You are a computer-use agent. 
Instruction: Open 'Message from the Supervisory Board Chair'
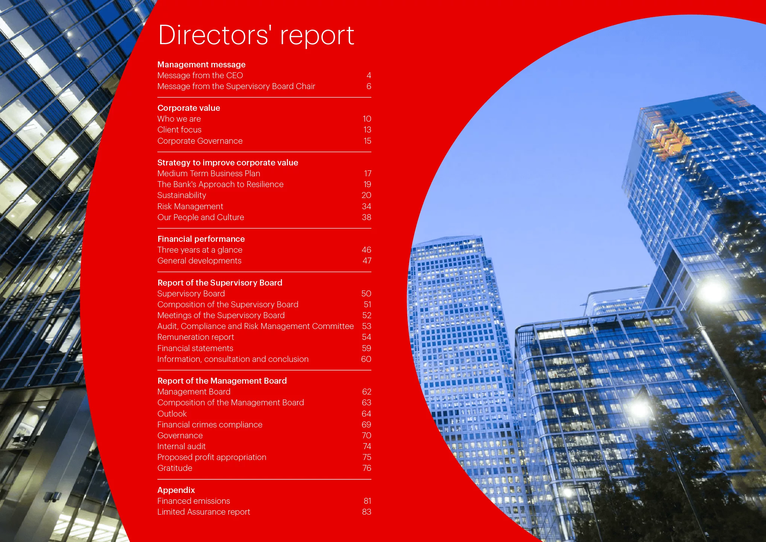click(264, 86)
